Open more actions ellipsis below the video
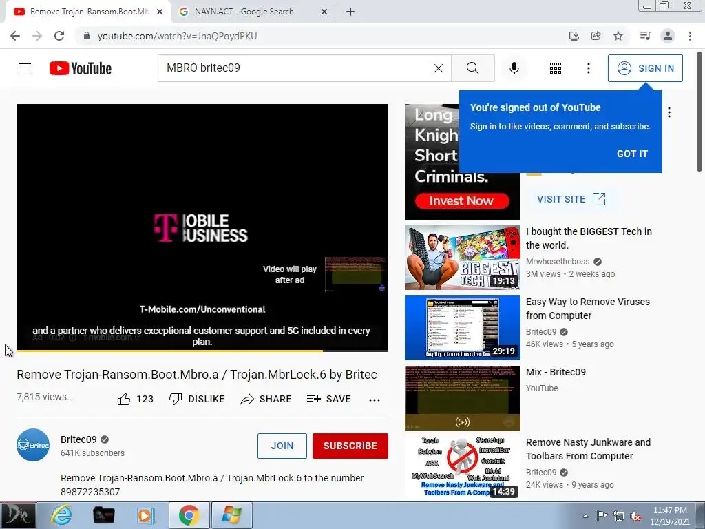Viewport: 705px width, 529px height. click(375, 400)
